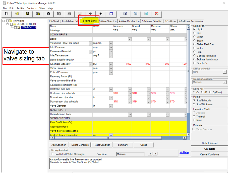Open the File menu
230x173 pixels.
coord(5,8)
